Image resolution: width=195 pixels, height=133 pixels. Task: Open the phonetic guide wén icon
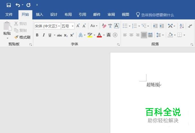click(x=110, y=26)
